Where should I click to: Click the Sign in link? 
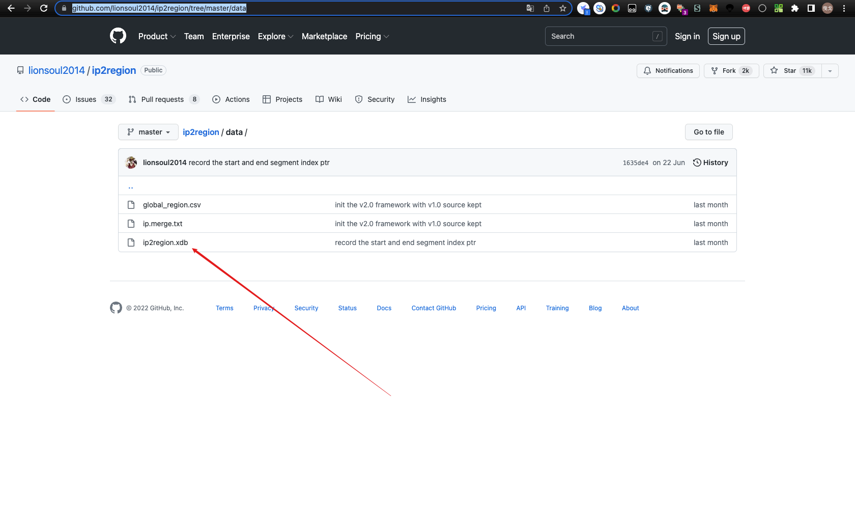(x=687, y=36)
